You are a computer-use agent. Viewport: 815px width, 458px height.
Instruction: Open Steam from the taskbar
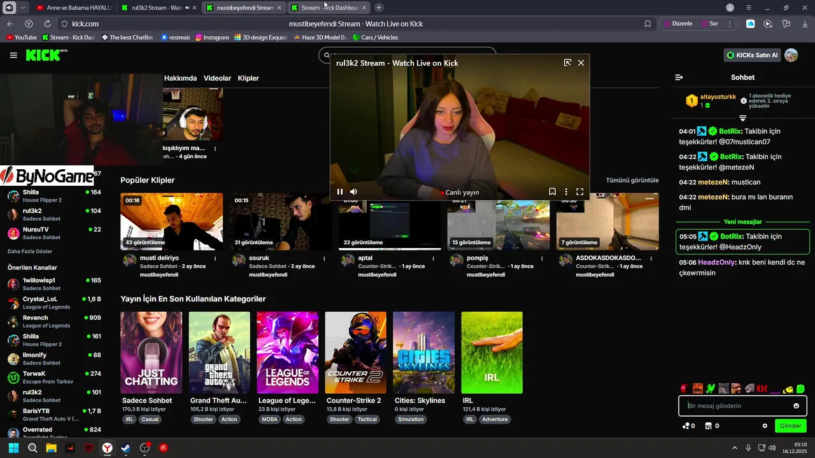coord(126,448)
